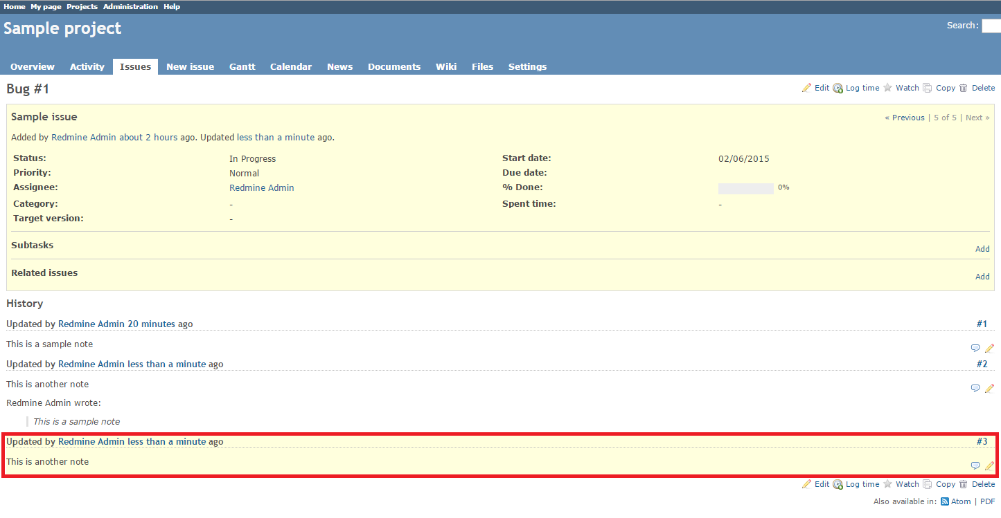Click the Atom feed icon

[944, 501]
